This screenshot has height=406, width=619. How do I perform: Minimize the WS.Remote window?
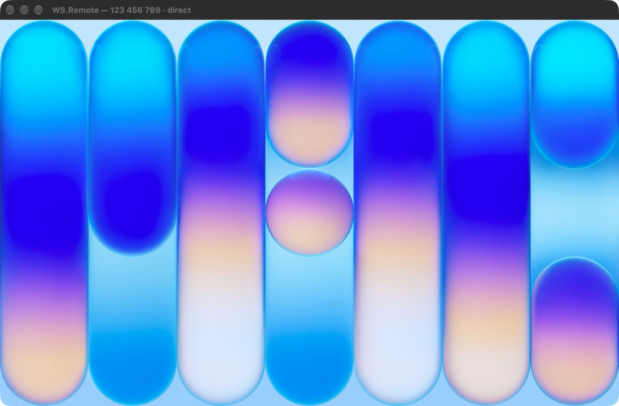(x=24, y=10)
